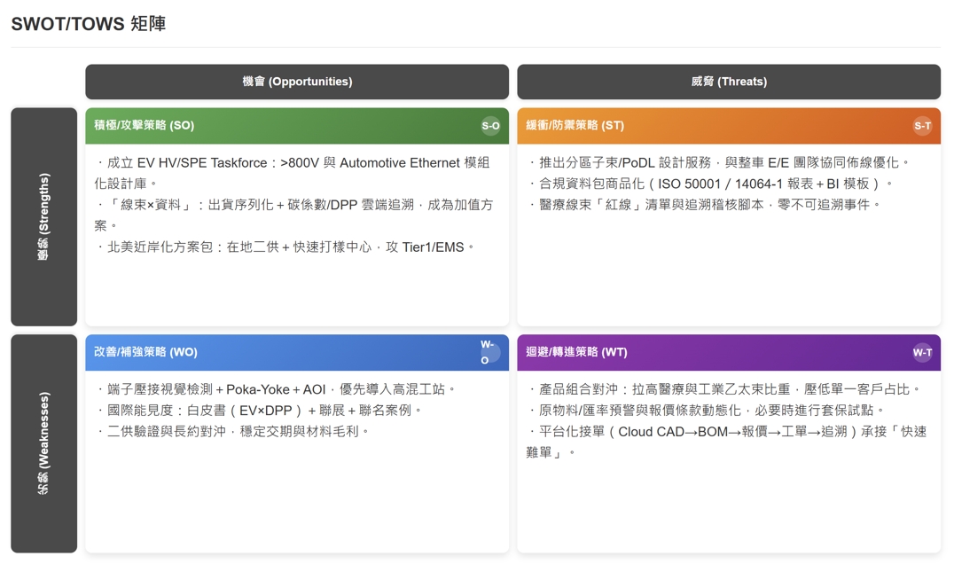
Task: Select the 機會 (Opportunities) column header
Action: tap(297, 82)
